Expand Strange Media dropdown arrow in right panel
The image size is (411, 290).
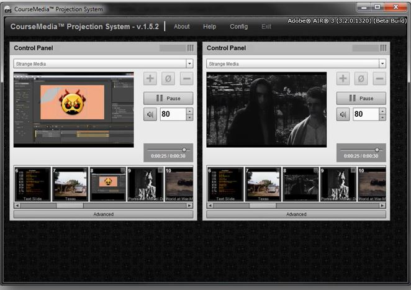382,64
